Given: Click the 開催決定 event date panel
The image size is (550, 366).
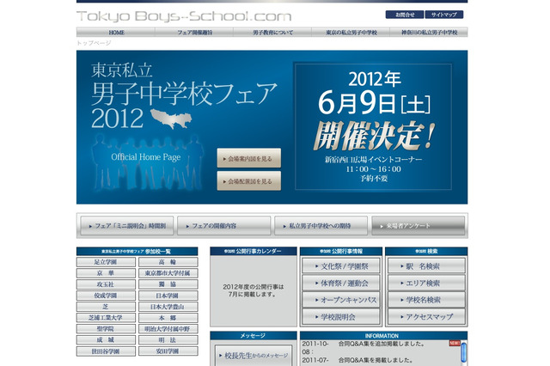Looking at the screenshot, I should click(x=373, y=126).
